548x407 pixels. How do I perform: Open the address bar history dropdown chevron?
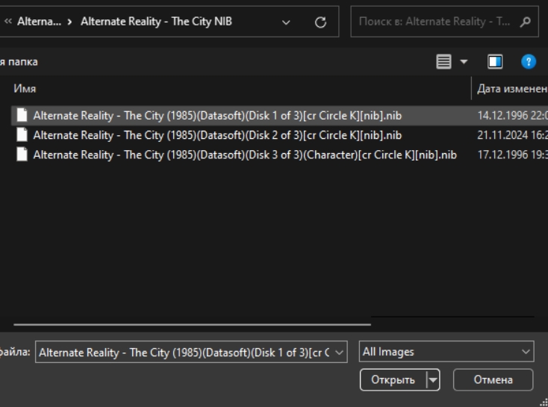[x=286, y=22]
